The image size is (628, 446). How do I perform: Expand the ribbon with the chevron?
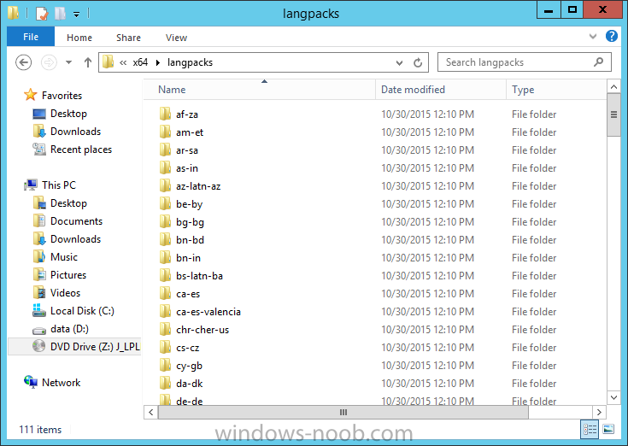point(593,37)
